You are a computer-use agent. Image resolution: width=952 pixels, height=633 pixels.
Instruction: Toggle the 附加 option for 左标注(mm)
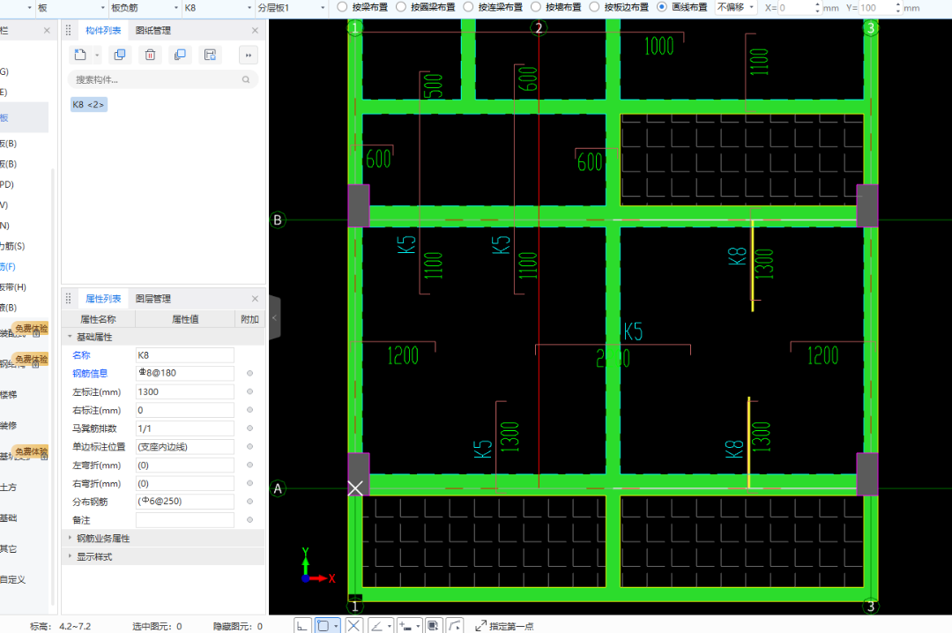click(249, 391)
